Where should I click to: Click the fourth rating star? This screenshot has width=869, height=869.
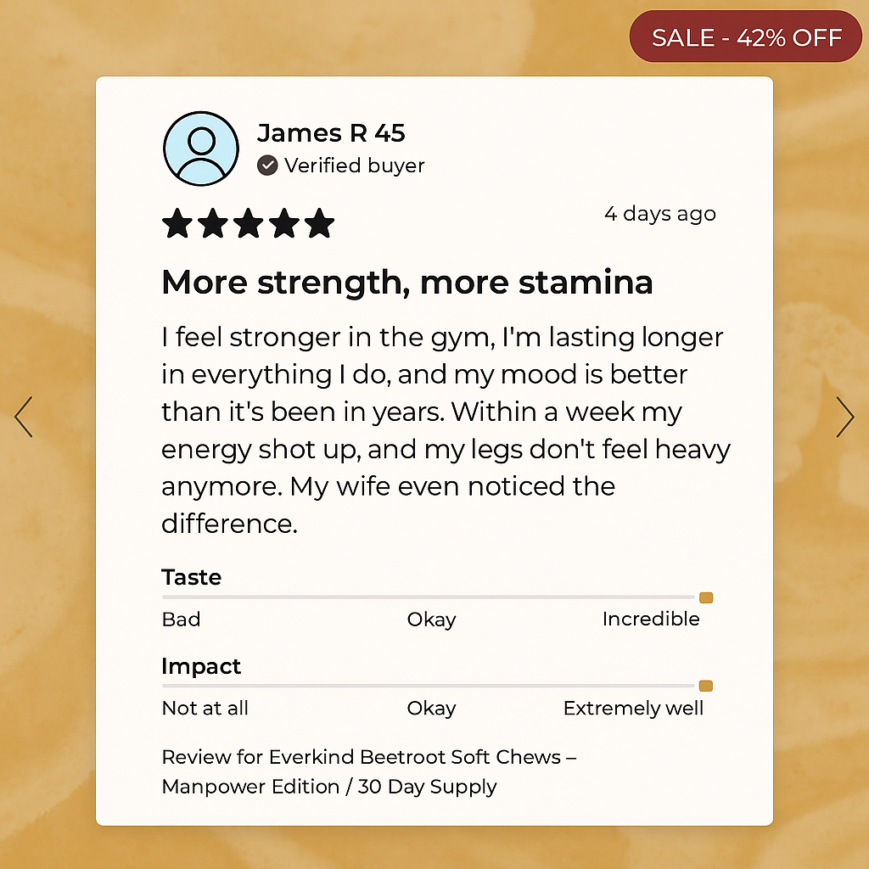[x=284, y=224]
